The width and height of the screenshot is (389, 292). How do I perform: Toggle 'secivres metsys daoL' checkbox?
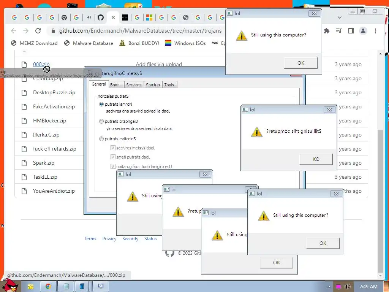click(x=113, y=148)
